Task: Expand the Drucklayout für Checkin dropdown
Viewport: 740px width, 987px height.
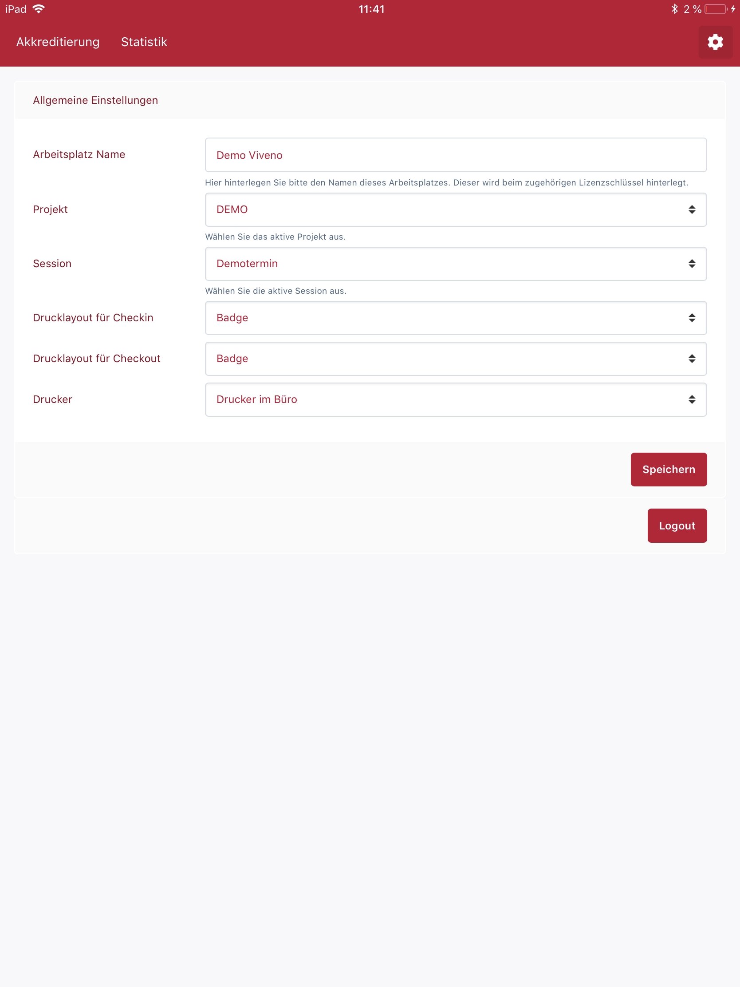Action: click(455, 318)
